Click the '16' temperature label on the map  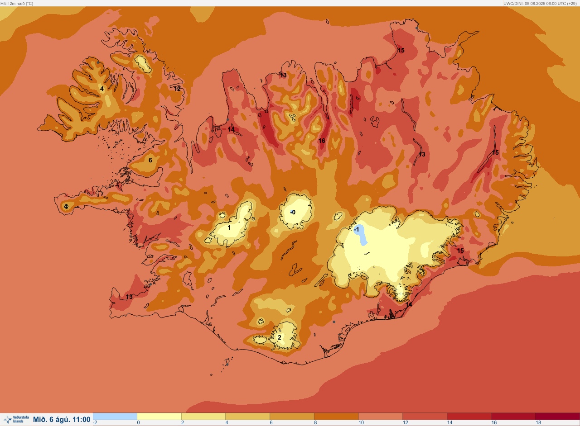322,141
